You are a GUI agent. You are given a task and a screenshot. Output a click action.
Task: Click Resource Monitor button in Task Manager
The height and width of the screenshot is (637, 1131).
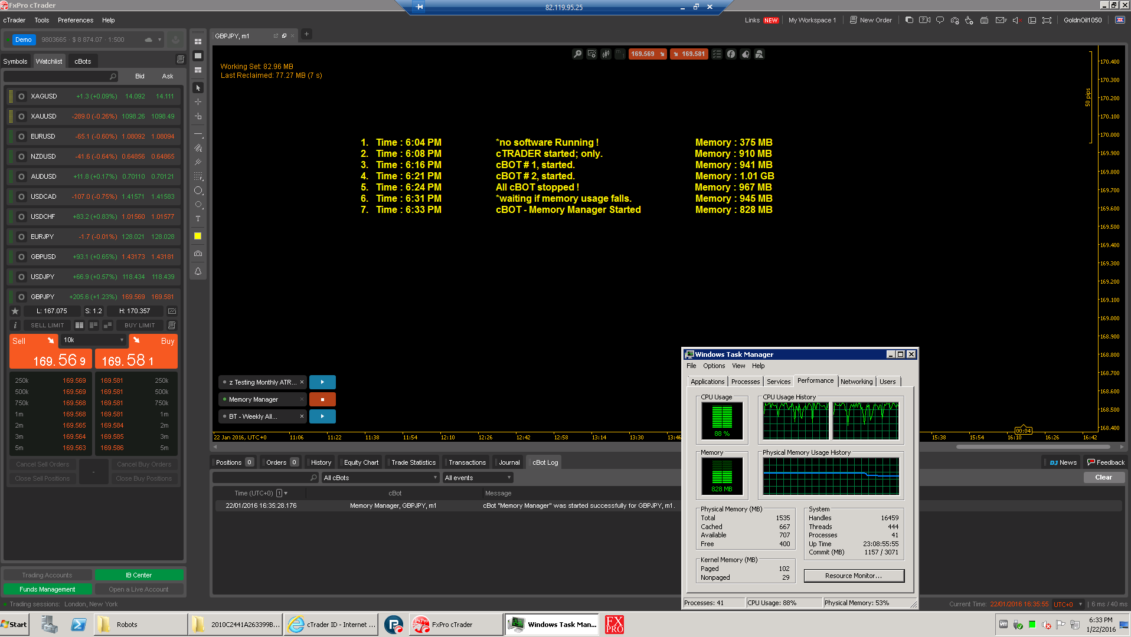(x=854, y=576)
